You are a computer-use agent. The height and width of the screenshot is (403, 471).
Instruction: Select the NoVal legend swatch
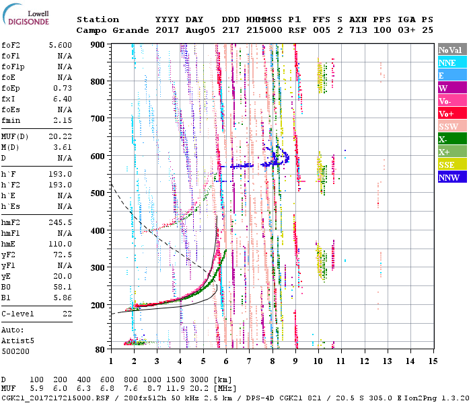click(x=451, y=50)
